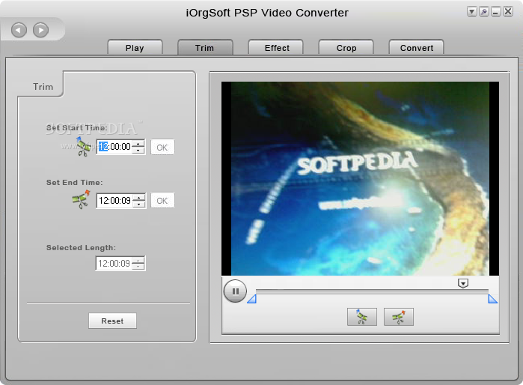Click the pin icon in title bar
The image size is (523, 385).
coord(483,12)
